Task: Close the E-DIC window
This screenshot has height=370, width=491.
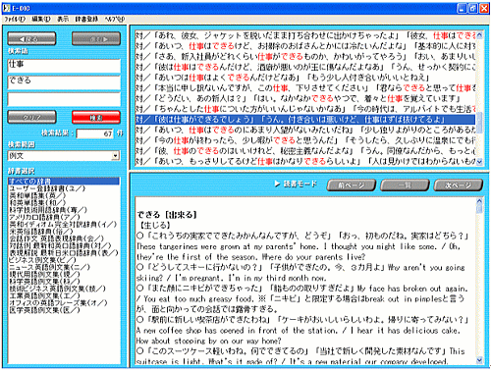Action: coord(484,8)
